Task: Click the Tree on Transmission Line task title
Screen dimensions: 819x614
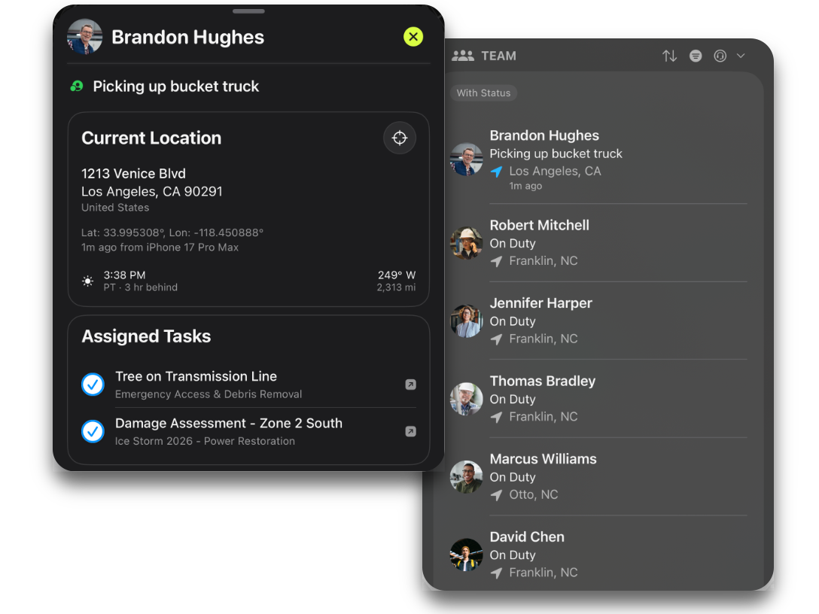Action: click(196, 376)
